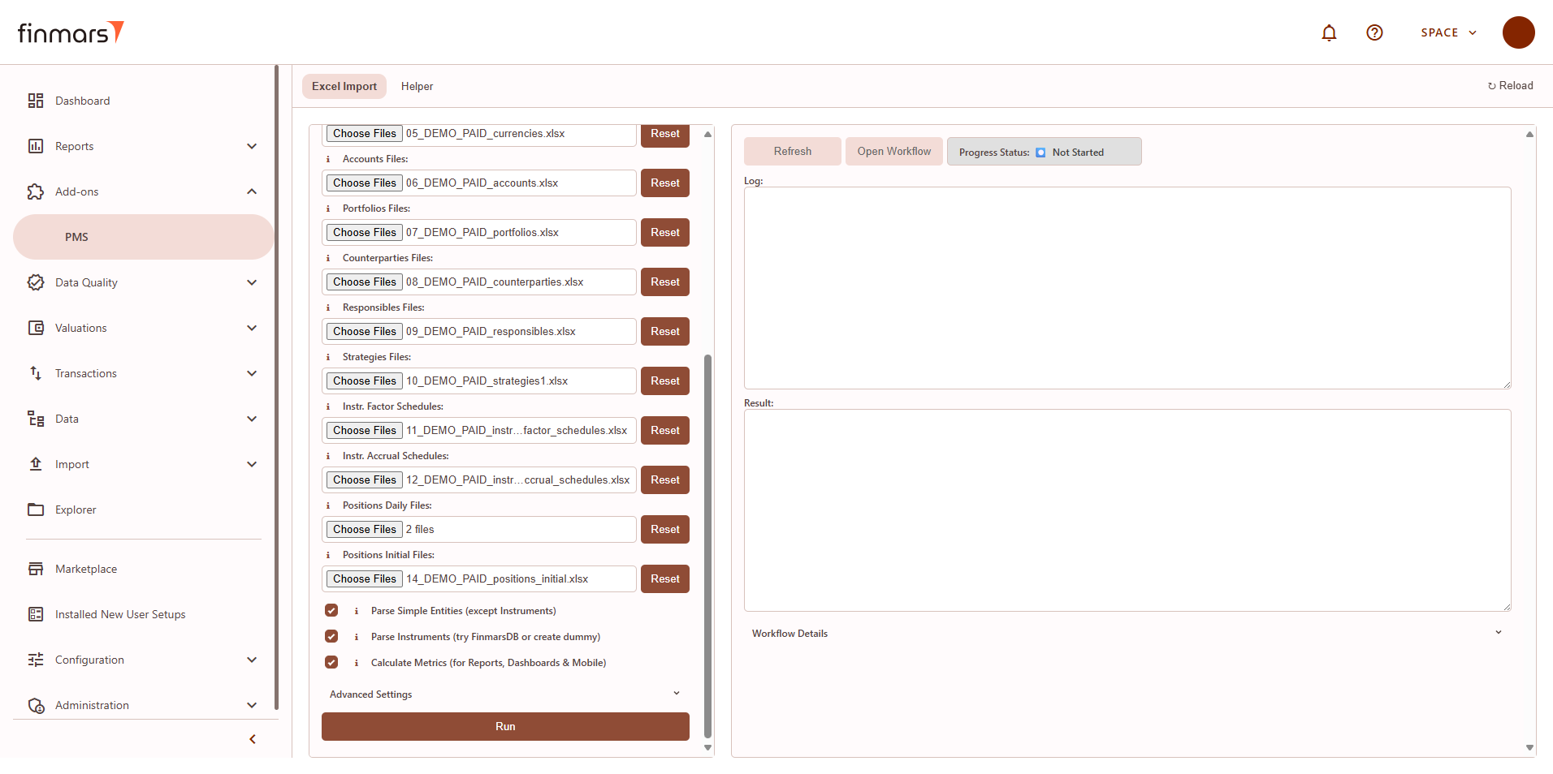The height and width of the screenshot is (774, 1553).
Task: Open Dashboard menu item
Action: 83,101
